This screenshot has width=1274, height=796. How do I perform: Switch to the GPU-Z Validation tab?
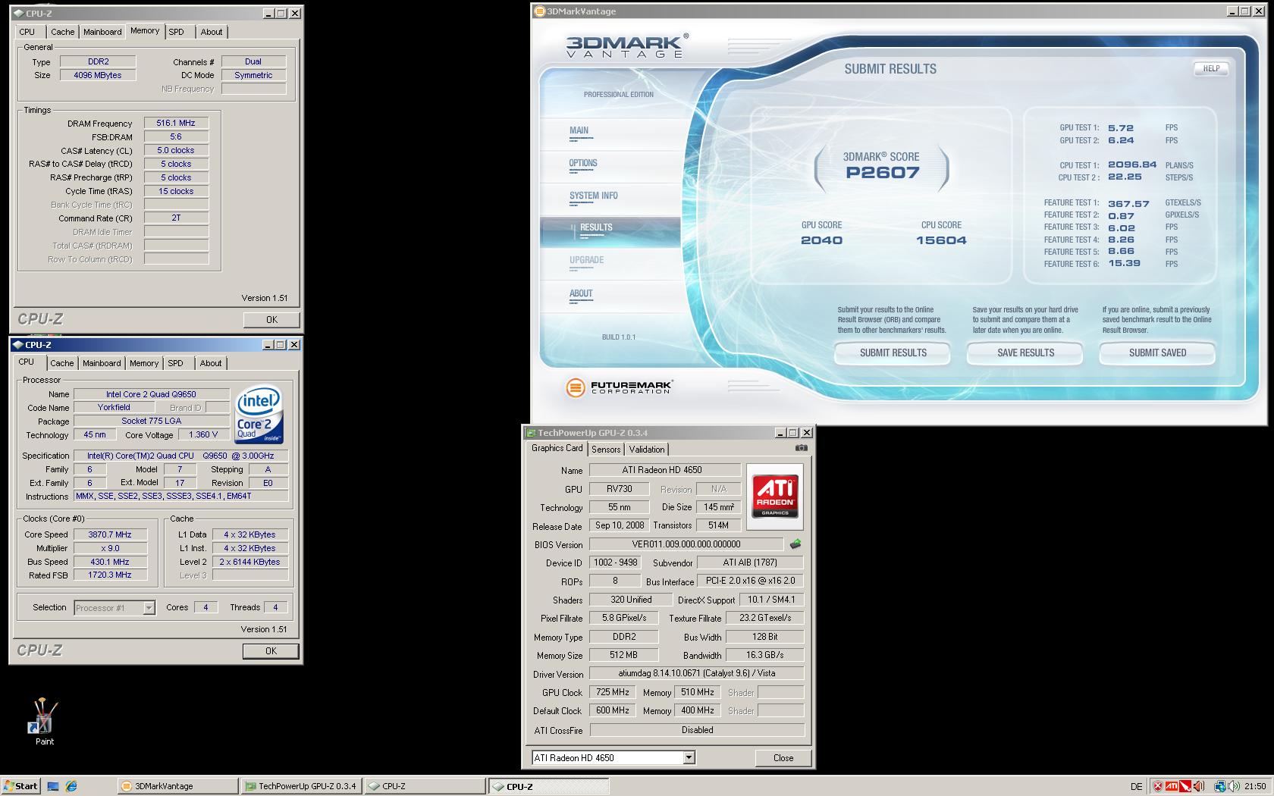coord(647,450)
